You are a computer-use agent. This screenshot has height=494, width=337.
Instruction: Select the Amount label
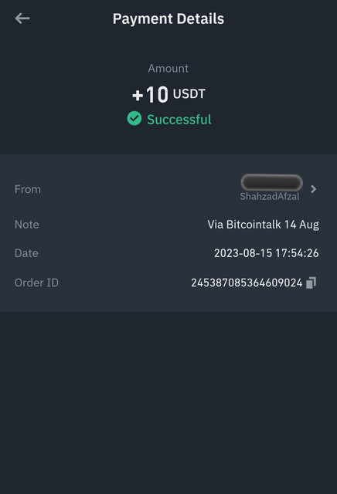coord(168,69)
